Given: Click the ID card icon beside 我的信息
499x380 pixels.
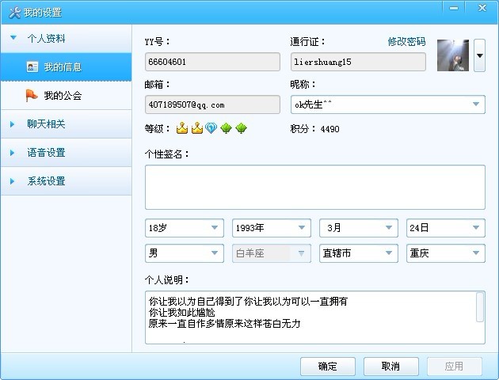Looking at the screenshot, I should coord(32,66).
